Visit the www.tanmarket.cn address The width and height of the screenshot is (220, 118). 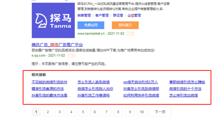coord(91,34)
